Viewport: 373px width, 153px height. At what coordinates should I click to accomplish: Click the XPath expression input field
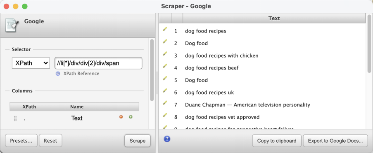98,63
